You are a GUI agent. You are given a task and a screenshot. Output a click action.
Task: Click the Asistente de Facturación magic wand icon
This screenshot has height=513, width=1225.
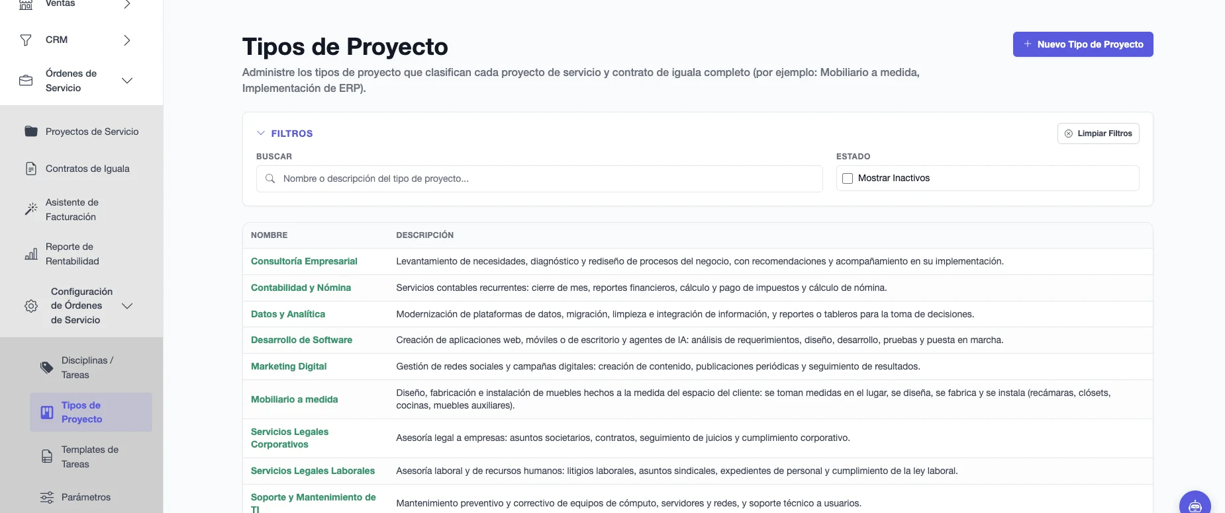pyautogui.click(x=31, y=209)
